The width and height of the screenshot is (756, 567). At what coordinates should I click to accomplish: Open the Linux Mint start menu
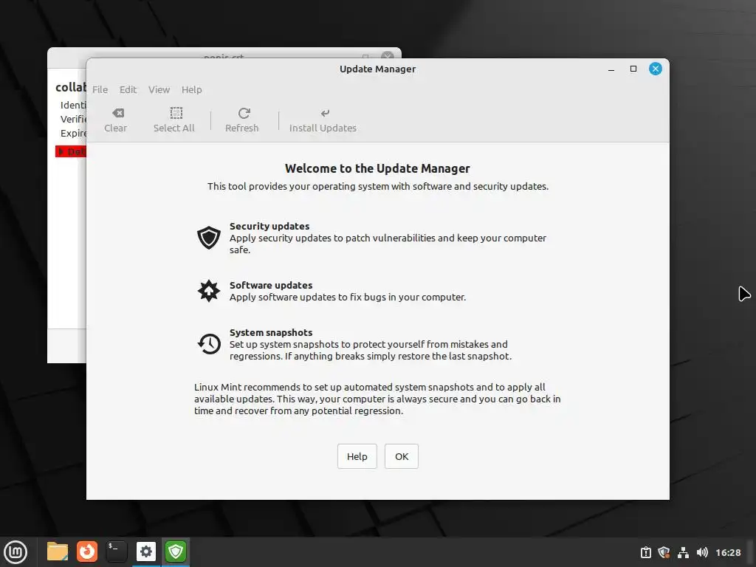[x=16, y=552]
